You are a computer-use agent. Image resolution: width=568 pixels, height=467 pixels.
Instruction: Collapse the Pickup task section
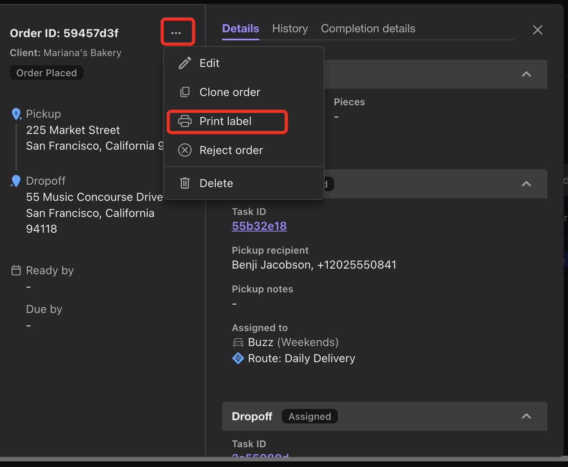(526, 184)
